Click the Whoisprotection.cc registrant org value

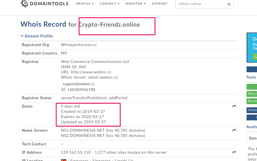[x=79, y=45]
